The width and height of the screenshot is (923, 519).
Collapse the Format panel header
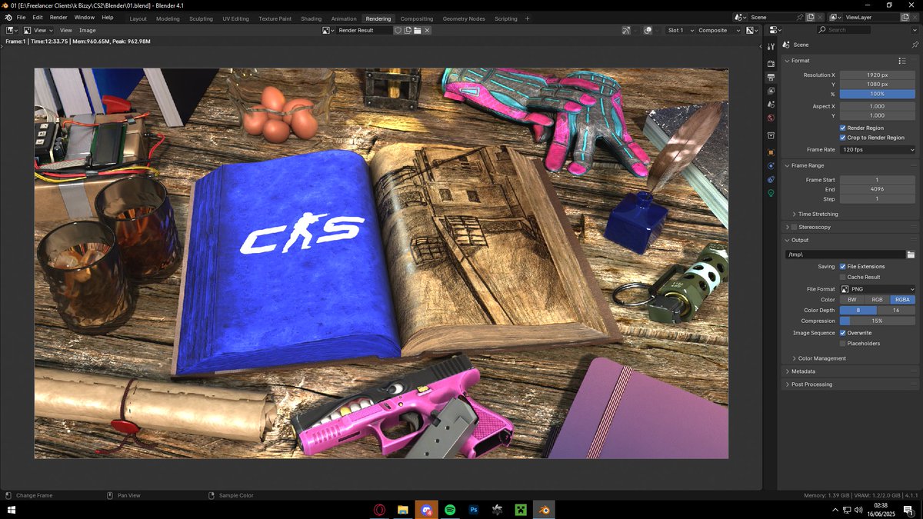(798, 60)
